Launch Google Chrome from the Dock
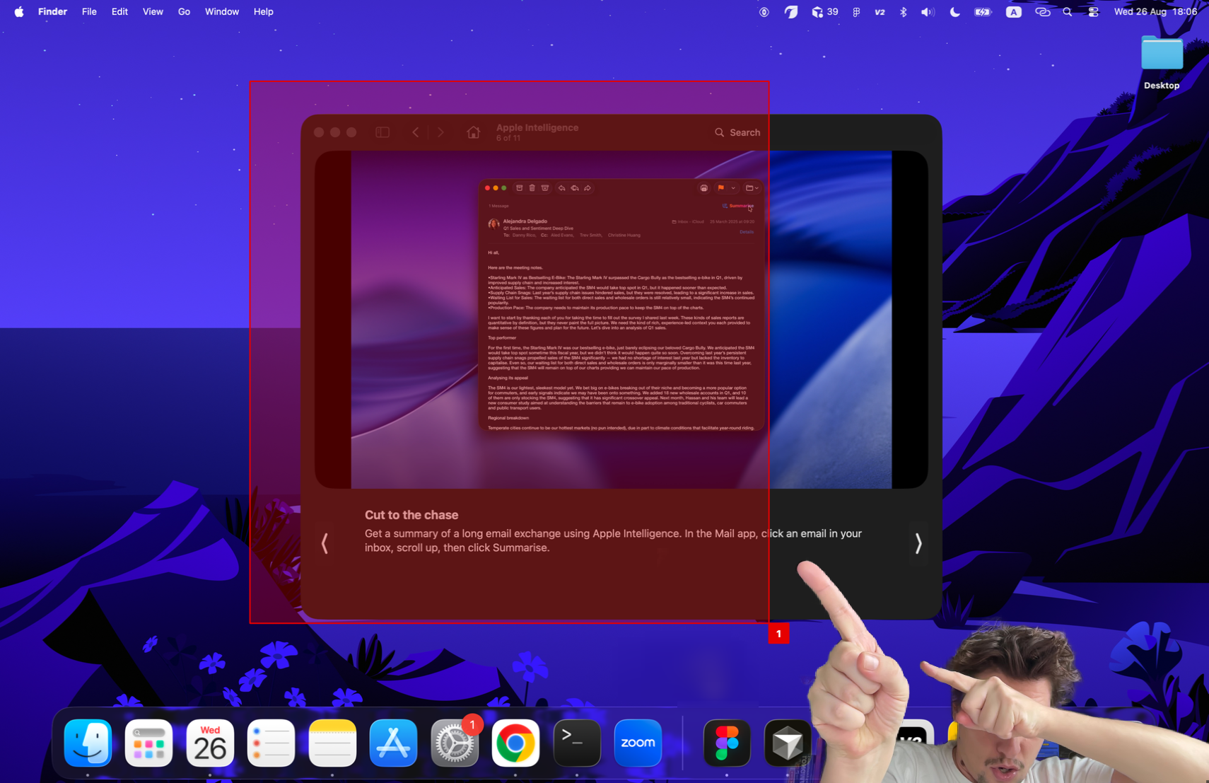1209x783 pixels. tap(515, 743)
